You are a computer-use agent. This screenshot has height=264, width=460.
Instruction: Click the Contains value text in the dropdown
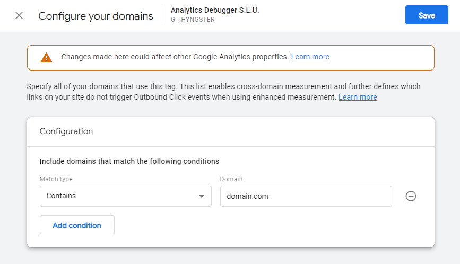(61, 196)
